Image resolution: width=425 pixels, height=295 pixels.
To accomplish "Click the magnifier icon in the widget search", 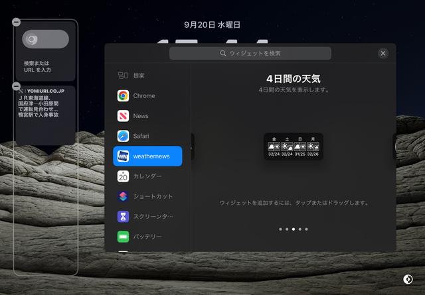I will [x=223, y=53].
